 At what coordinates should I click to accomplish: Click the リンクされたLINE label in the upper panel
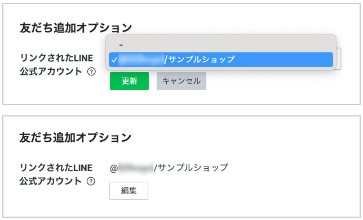(56, 58)
